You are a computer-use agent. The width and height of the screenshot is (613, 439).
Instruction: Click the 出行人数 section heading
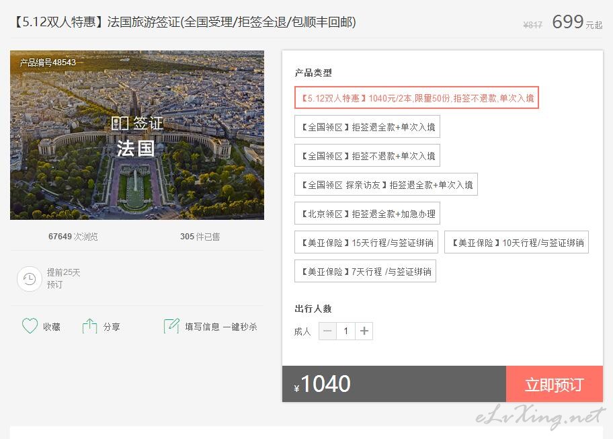point(313,309)
